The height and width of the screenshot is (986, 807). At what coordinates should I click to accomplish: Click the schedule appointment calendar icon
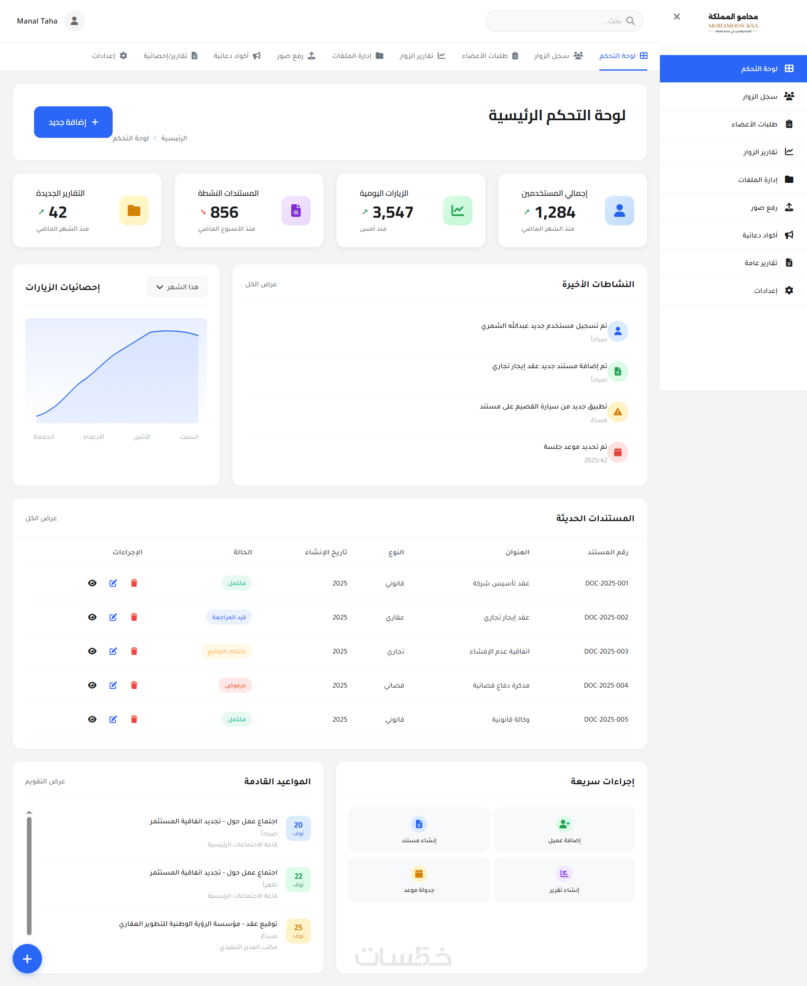click(419, 873)
